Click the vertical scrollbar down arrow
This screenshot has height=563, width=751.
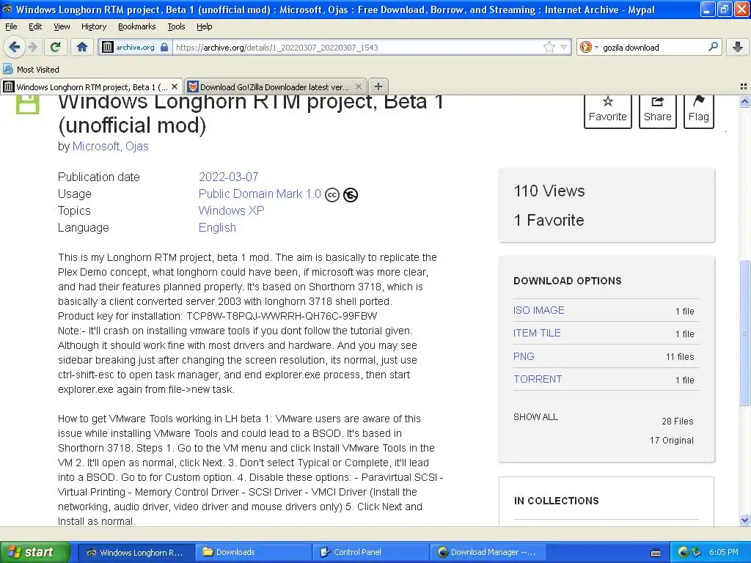pyautogui.click(x=744, y=520)
